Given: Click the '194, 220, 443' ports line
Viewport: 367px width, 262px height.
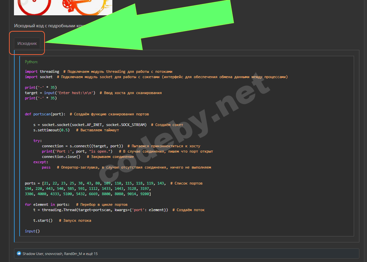Looking at the screenshot, I should 88,189.
